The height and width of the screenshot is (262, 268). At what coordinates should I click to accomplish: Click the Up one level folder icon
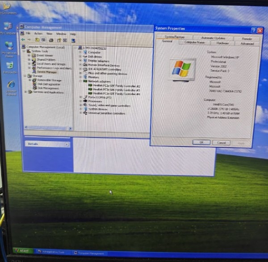click(x=37, y=40)
